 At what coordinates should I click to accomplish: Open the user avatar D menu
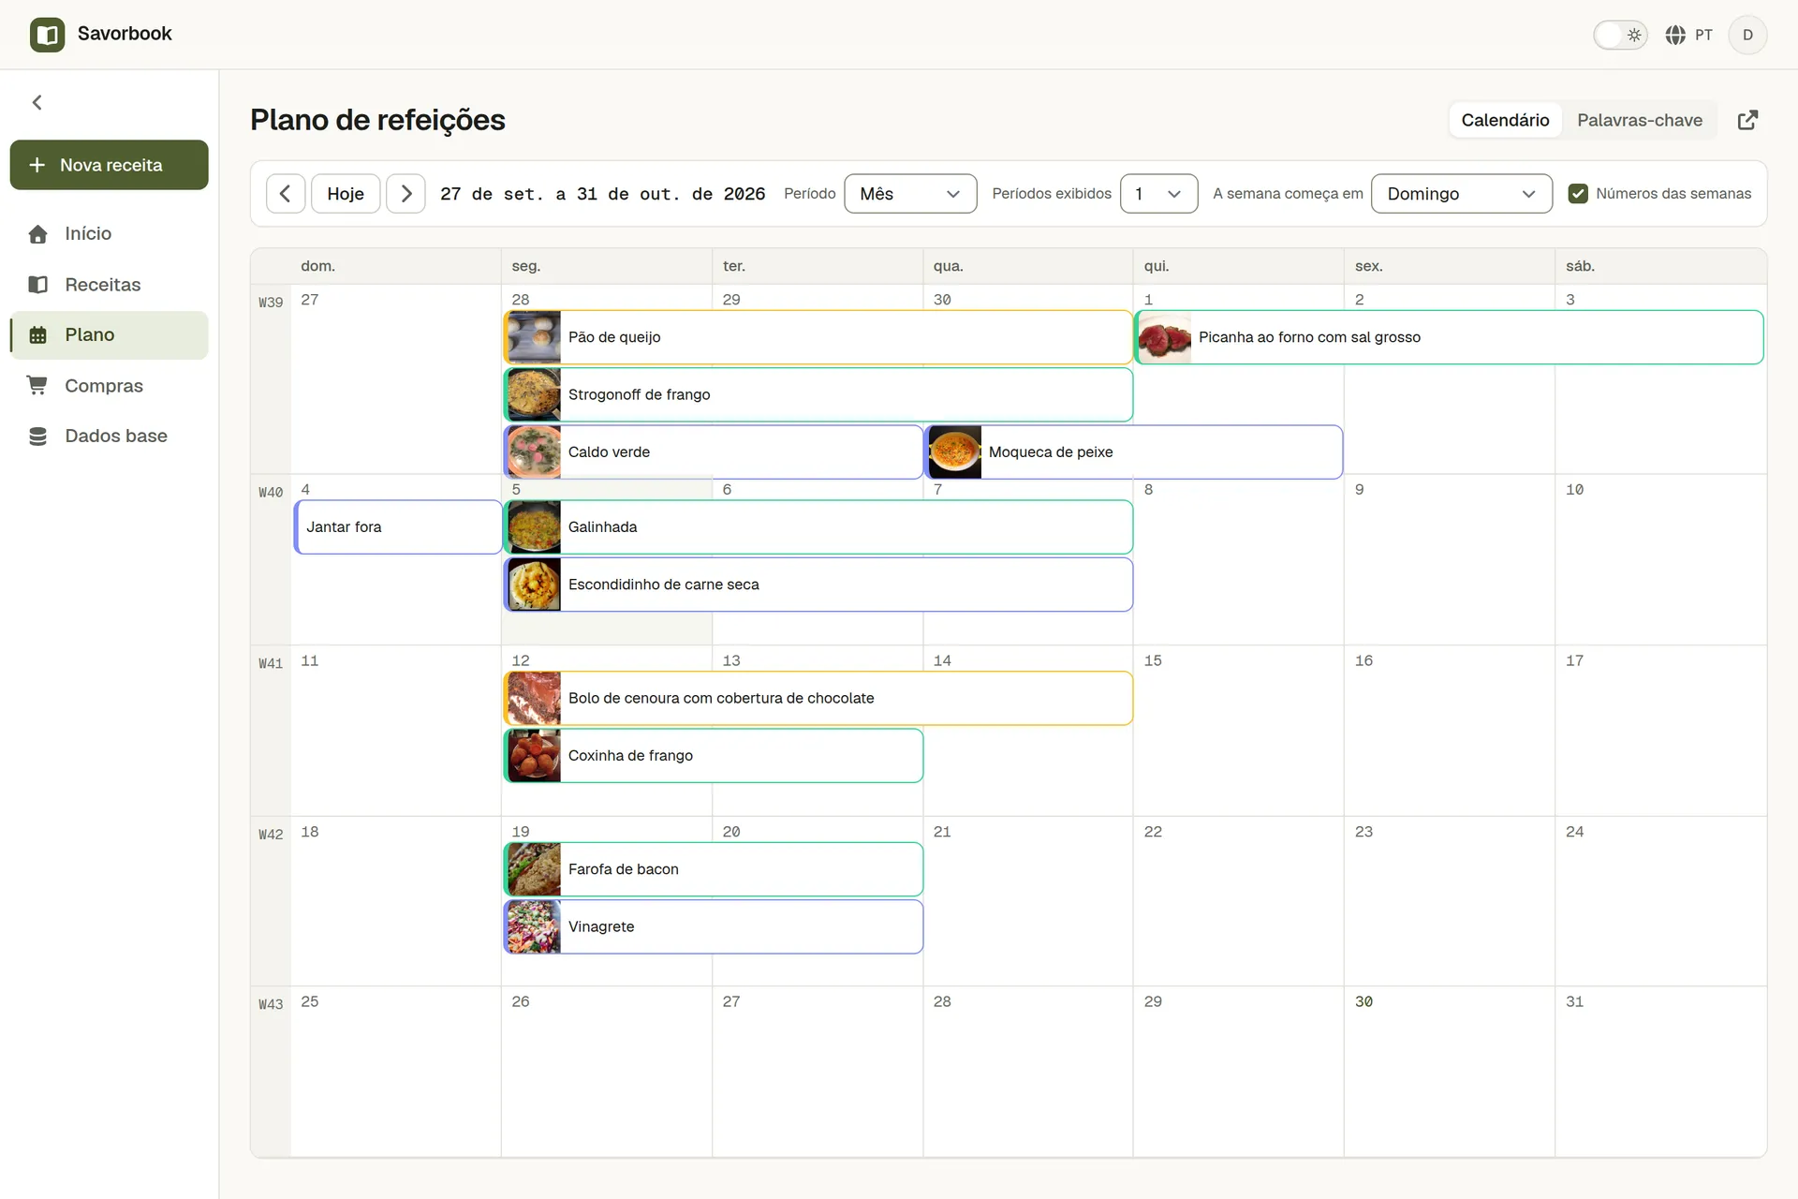(x=1747, y=35)
